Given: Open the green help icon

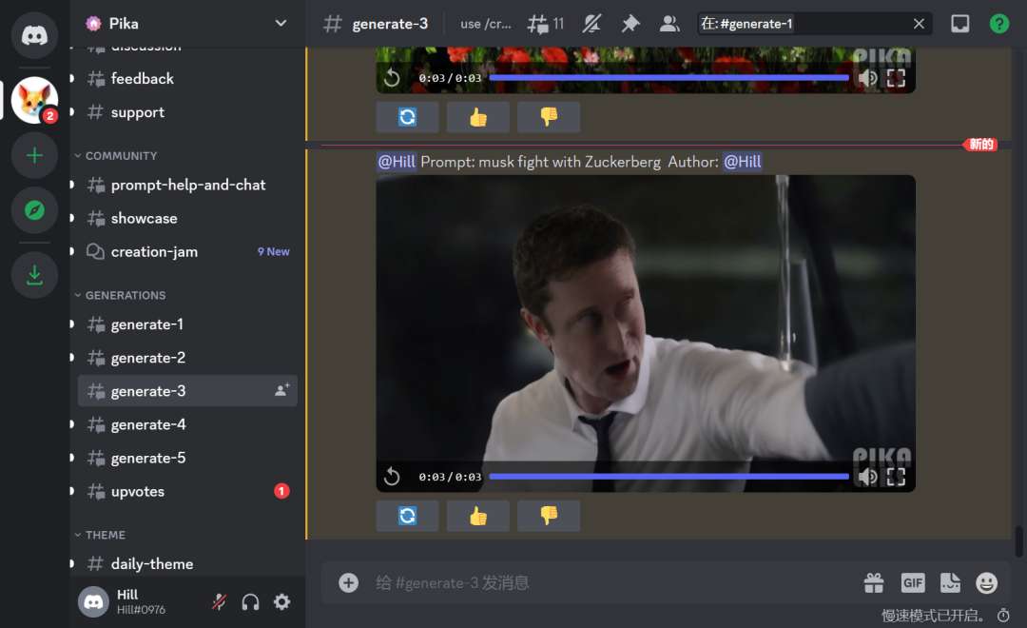Looking at the screenshot, I should pyautogui.click(x=998, y=24).
